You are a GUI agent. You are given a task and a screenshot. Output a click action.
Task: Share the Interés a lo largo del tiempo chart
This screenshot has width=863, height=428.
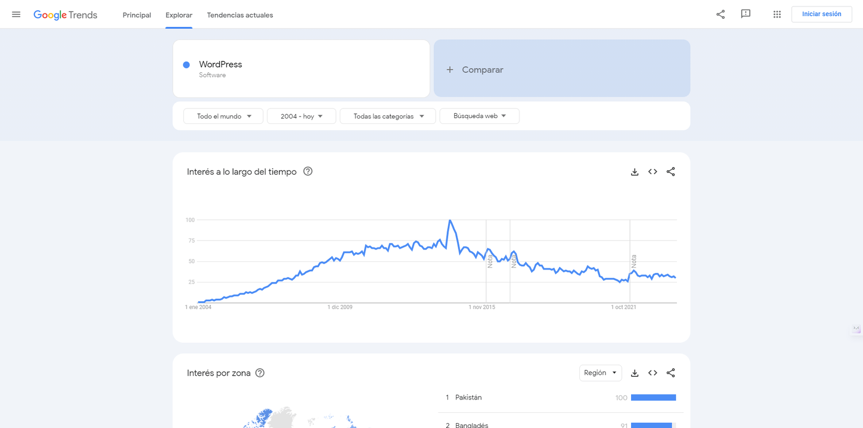(670, 172)
